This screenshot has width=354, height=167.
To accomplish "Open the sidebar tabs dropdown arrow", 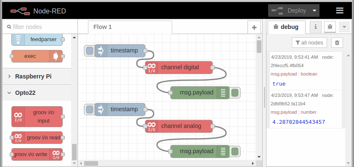I will (x=344, y=27).
